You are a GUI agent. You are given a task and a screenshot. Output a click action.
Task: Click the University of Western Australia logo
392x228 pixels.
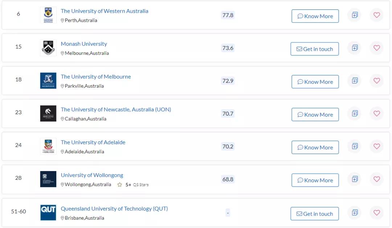click(48, 15)
